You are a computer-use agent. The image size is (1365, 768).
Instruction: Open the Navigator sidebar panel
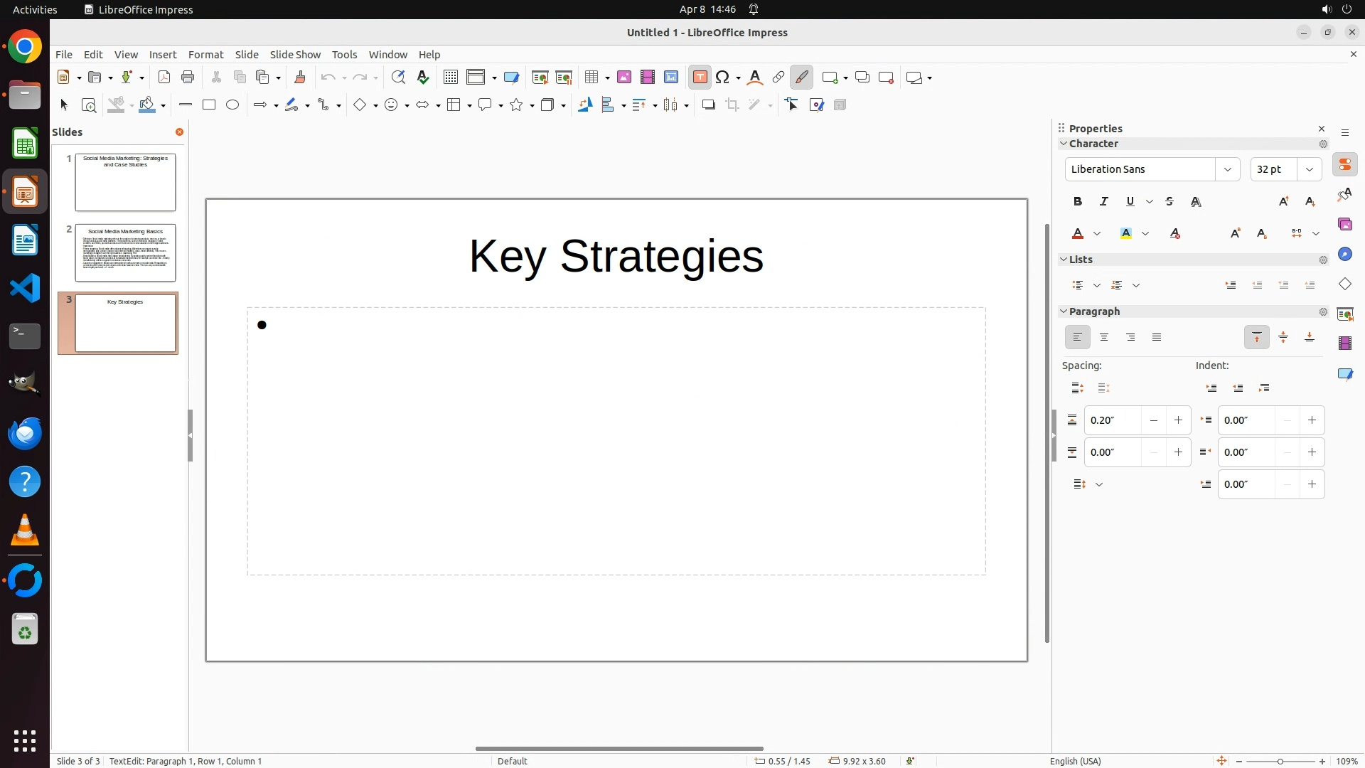pos(1344,255)
